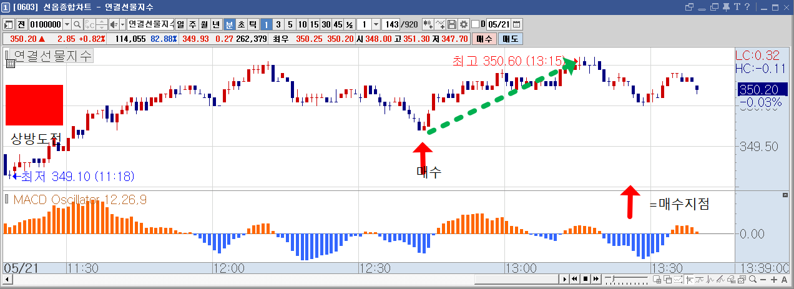Choose the 10 minute interval button
The height and width of the screenshot is (289, 794).
pyautogui.click(x=302, y=24)
